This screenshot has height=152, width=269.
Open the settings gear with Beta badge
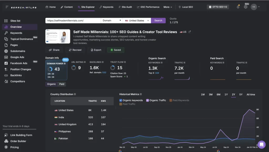pyautogui.click(x=245, y=7)
